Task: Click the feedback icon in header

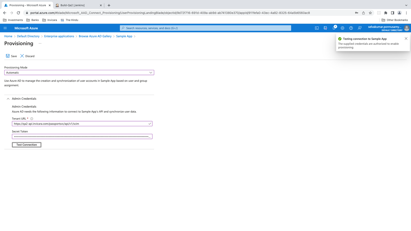Action: [359, 28]
